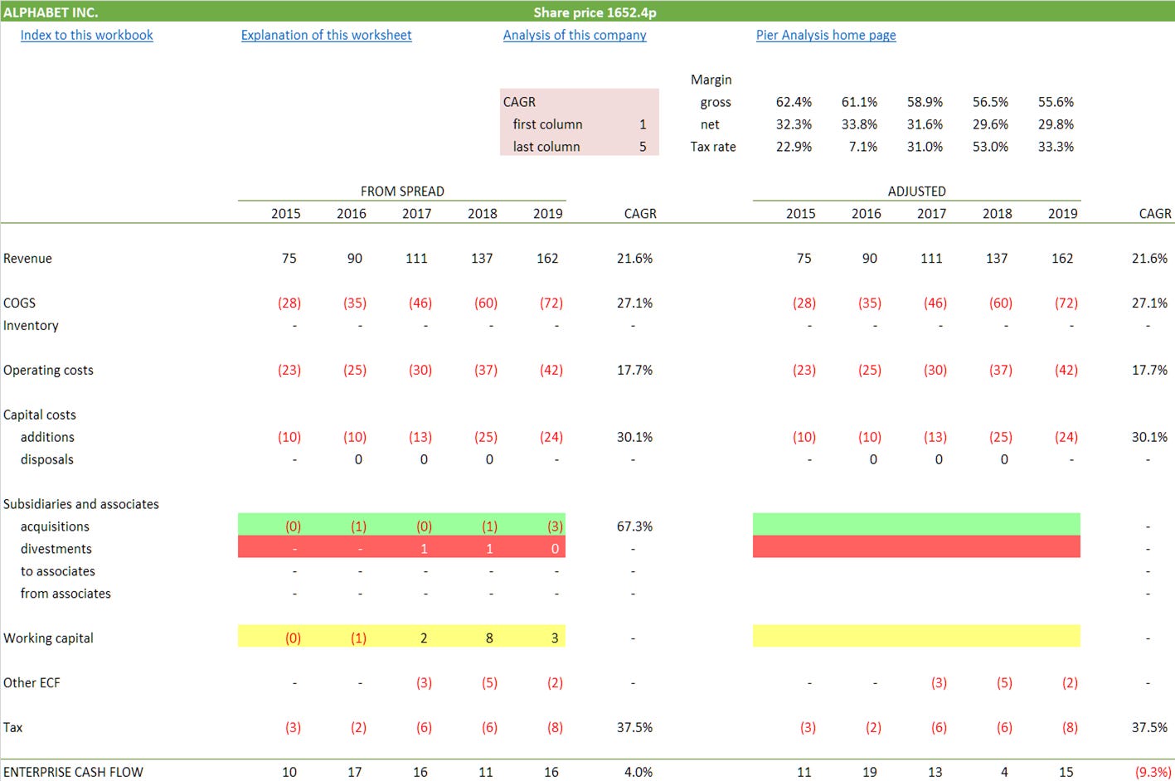Select acquisitions CAGR 67.3%
Screen dimensions: 1175x781
(x=634, y=526)
